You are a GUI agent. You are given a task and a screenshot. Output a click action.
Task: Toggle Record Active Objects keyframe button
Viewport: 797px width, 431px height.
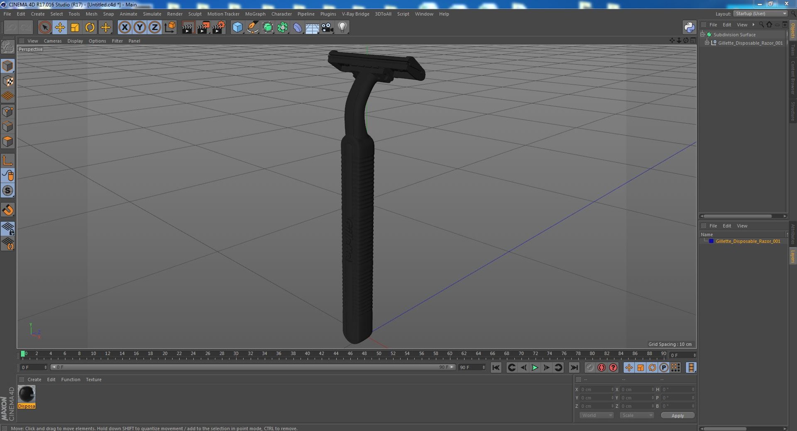[x=589, y=367]
